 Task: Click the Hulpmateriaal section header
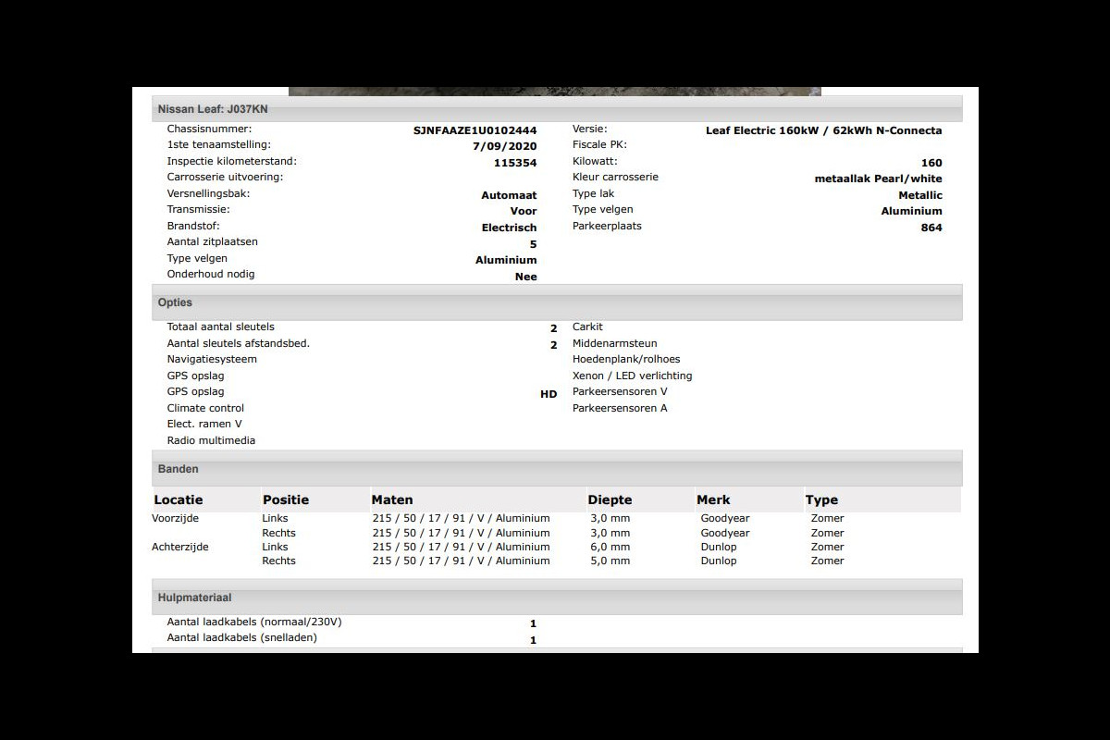tap(194, 598)
